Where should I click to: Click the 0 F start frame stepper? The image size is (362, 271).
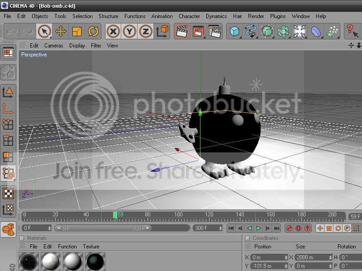point(49,229)
